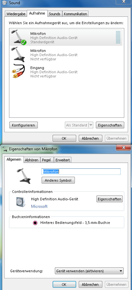Select the Allgemein tab

[14, 159]
